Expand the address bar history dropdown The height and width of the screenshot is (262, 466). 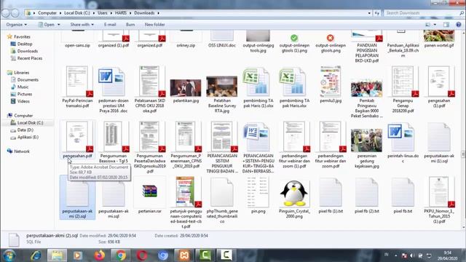click(369, 13)
